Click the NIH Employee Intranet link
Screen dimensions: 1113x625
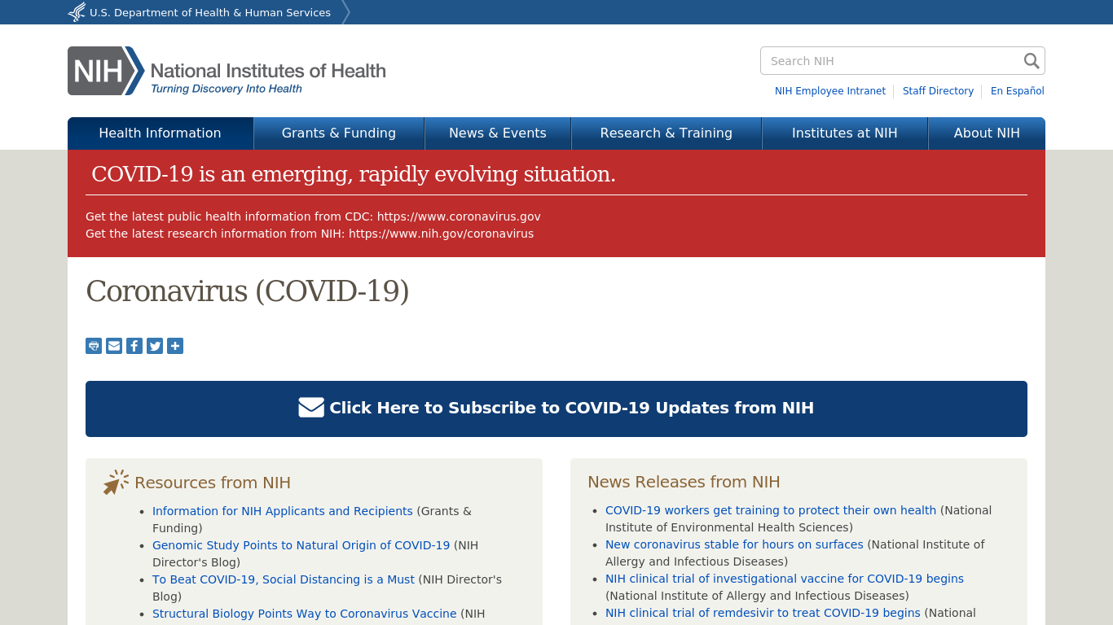pos(830,91)
